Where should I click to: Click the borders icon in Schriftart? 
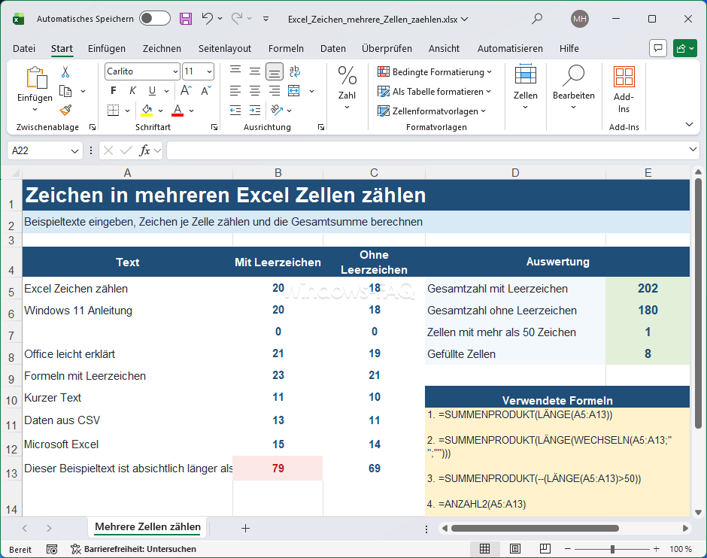pos(113,110)
